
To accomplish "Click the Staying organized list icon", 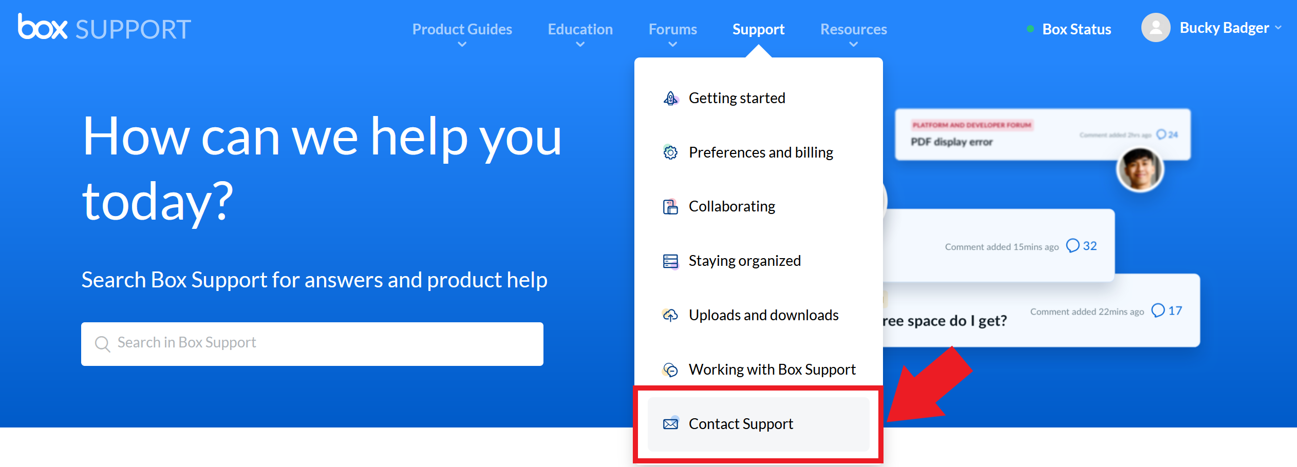I will coord(670,261).
